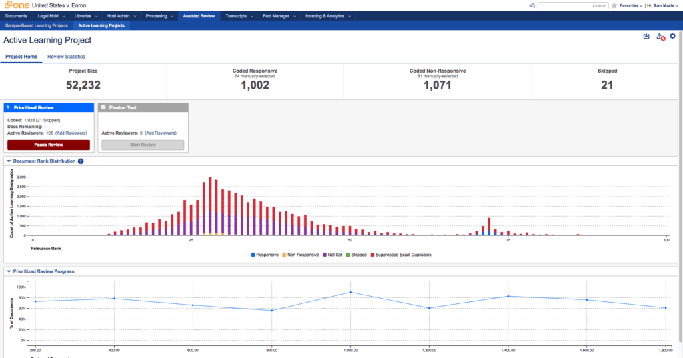Click the export/download icon in project header
The height and width of the screenshot is (358, 683).
click(x=646, y=37)
